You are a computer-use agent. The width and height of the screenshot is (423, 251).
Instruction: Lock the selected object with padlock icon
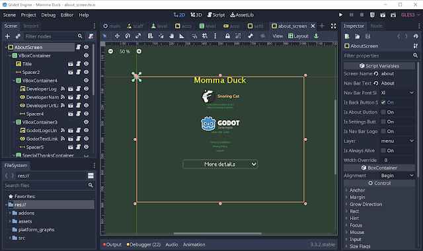[227, 36]
